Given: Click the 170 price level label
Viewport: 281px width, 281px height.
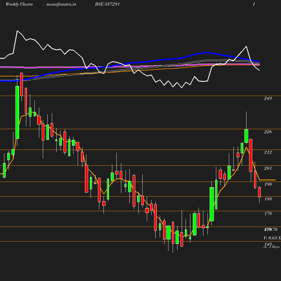Looking at the screenshot, I should [268, 214].
